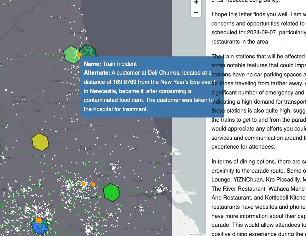Screen dimensions: 306x236
Task: Click the zoom out minus button
Action: pyautogui.click(x=196, y=13)
